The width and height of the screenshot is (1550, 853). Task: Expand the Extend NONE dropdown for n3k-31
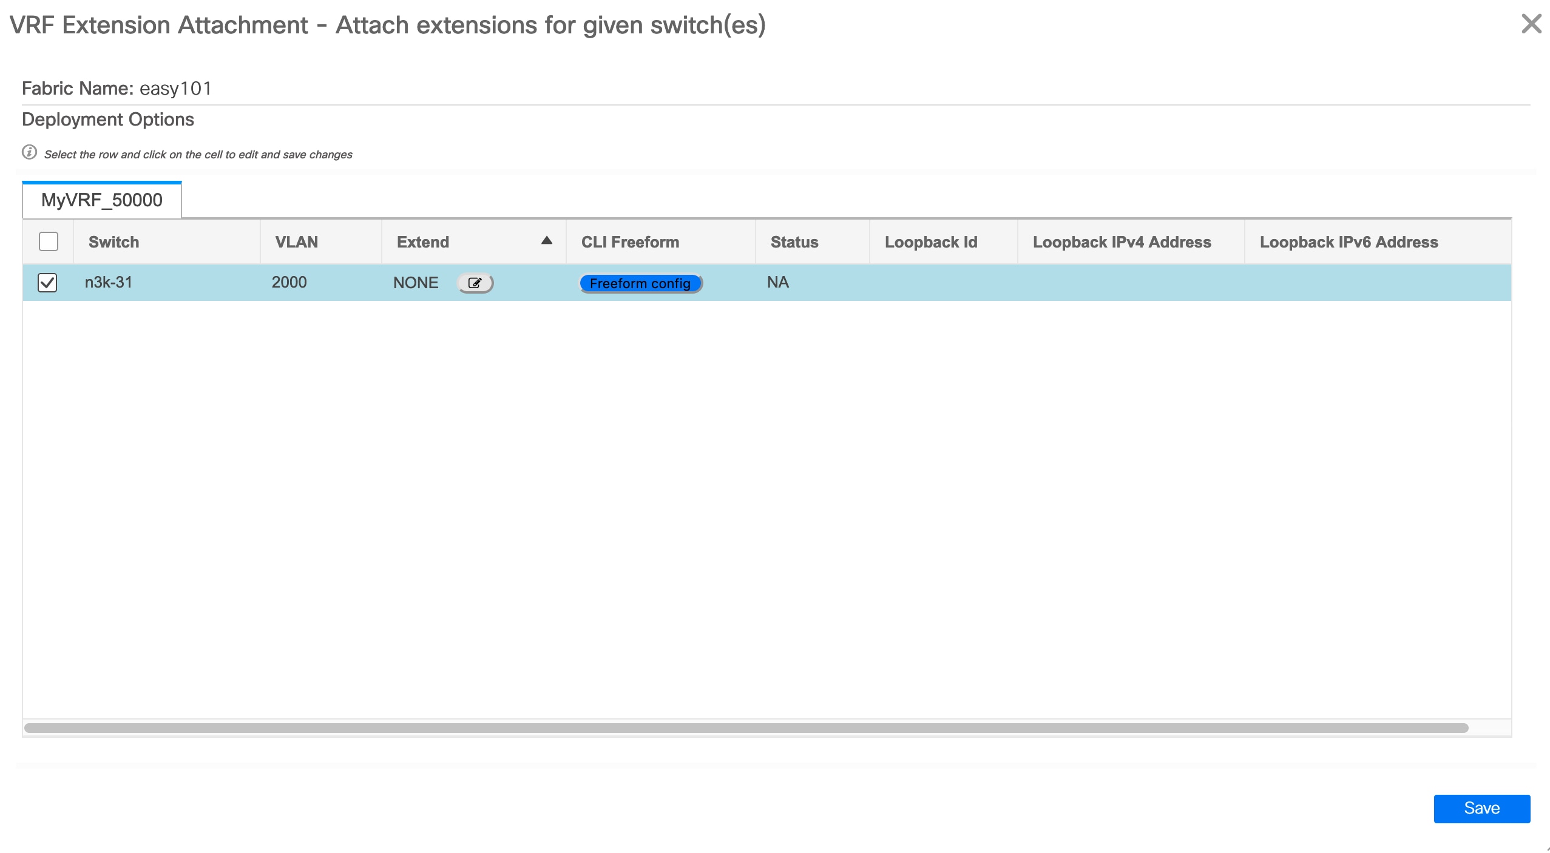(x=416, y=282)
